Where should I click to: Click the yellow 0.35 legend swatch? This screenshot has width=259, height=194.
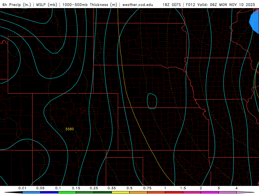pos(120,192)
